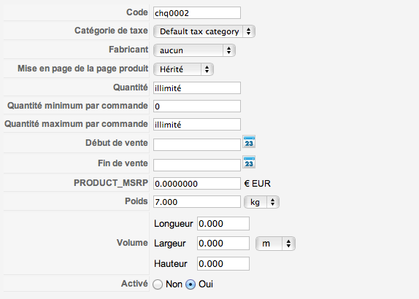The height and width of the screenshot is (299, 419).
Task: Open the Catégorie de taxe dropdown
Action: (x=204, y=31)
